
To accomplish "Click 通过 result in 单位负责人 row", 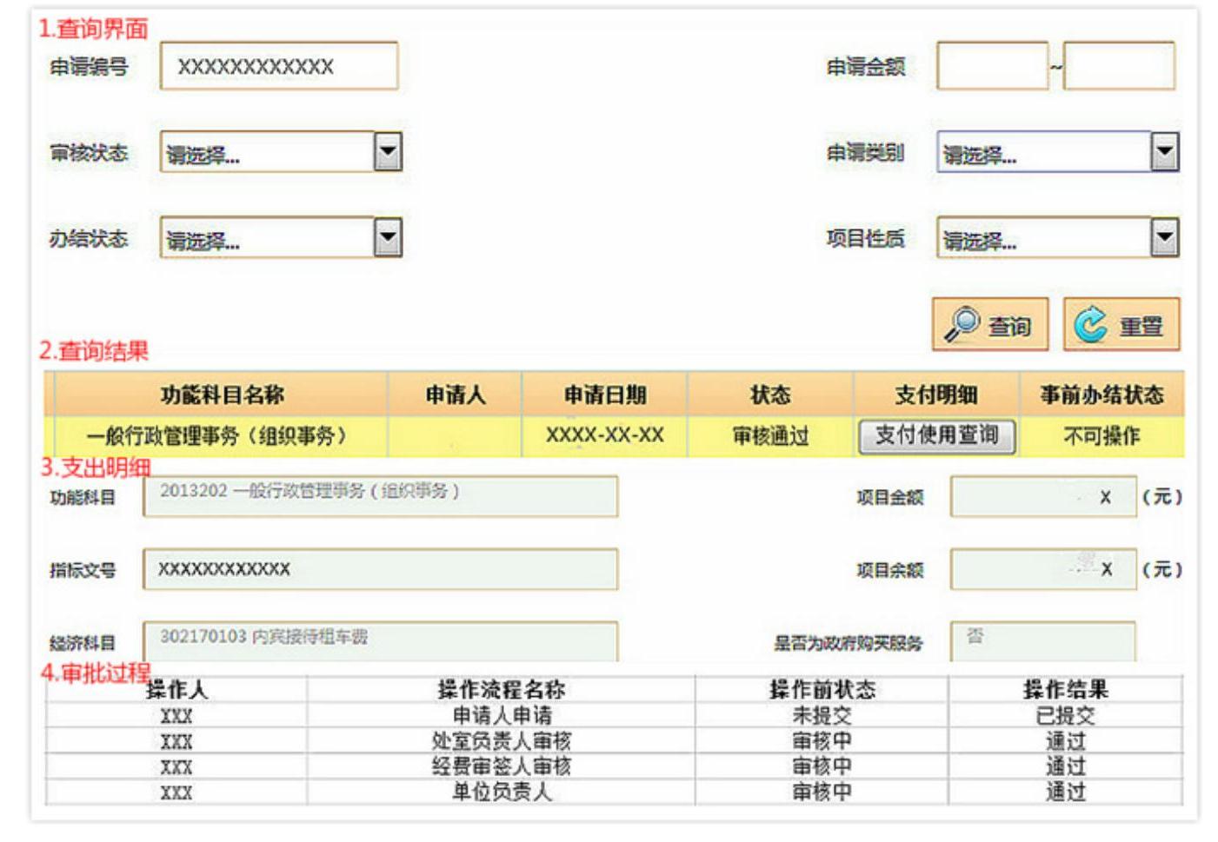I will coord(1066,792).
